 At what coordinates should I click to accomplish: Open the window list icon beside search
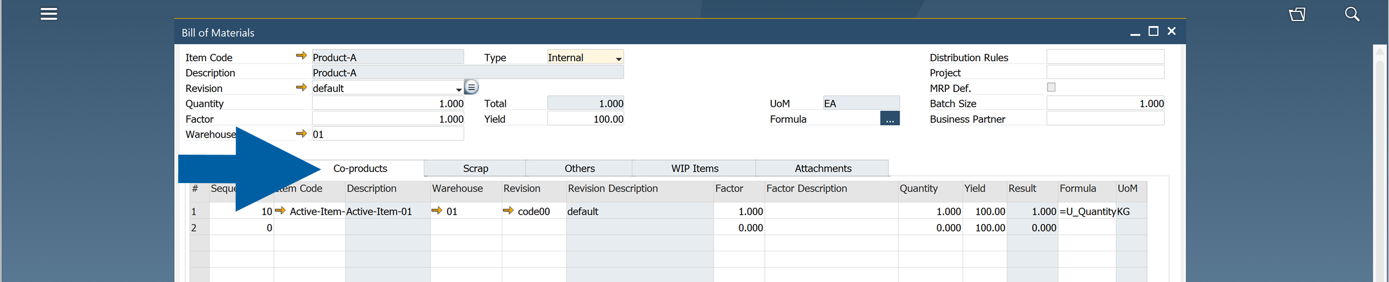(1297, 14)
